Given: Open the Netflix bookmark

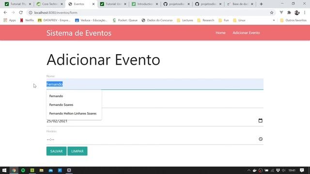Looking at the screenshot, I should (x=27, y=20).
